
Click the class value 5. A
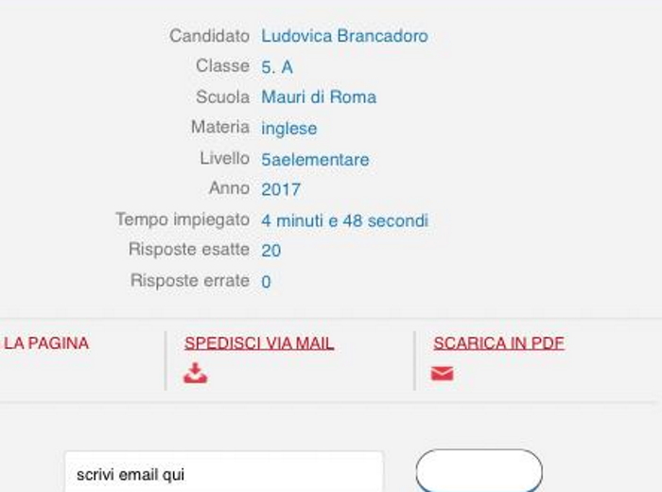click(x=277, y=67)
